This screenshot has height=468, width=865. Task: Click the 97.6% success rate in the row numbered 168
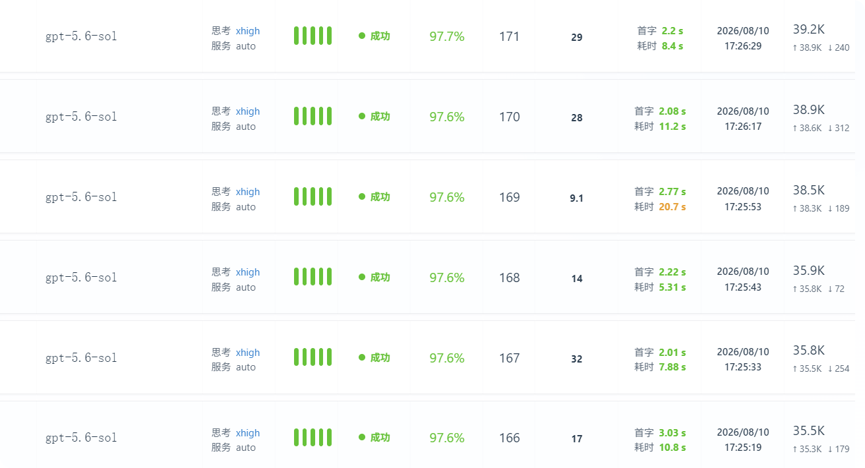click(x=447, y=278)
